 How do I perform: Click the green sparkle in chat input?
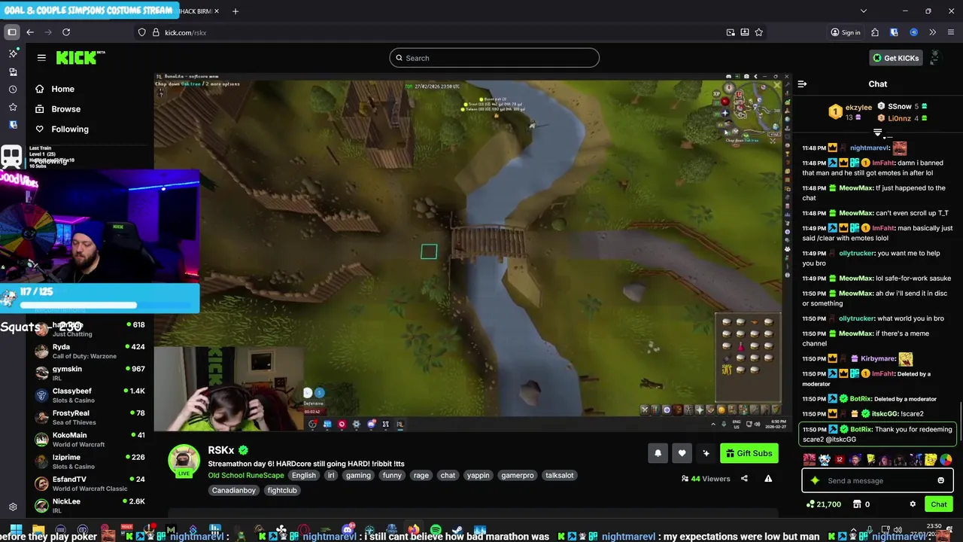click(x=815, y=481)
